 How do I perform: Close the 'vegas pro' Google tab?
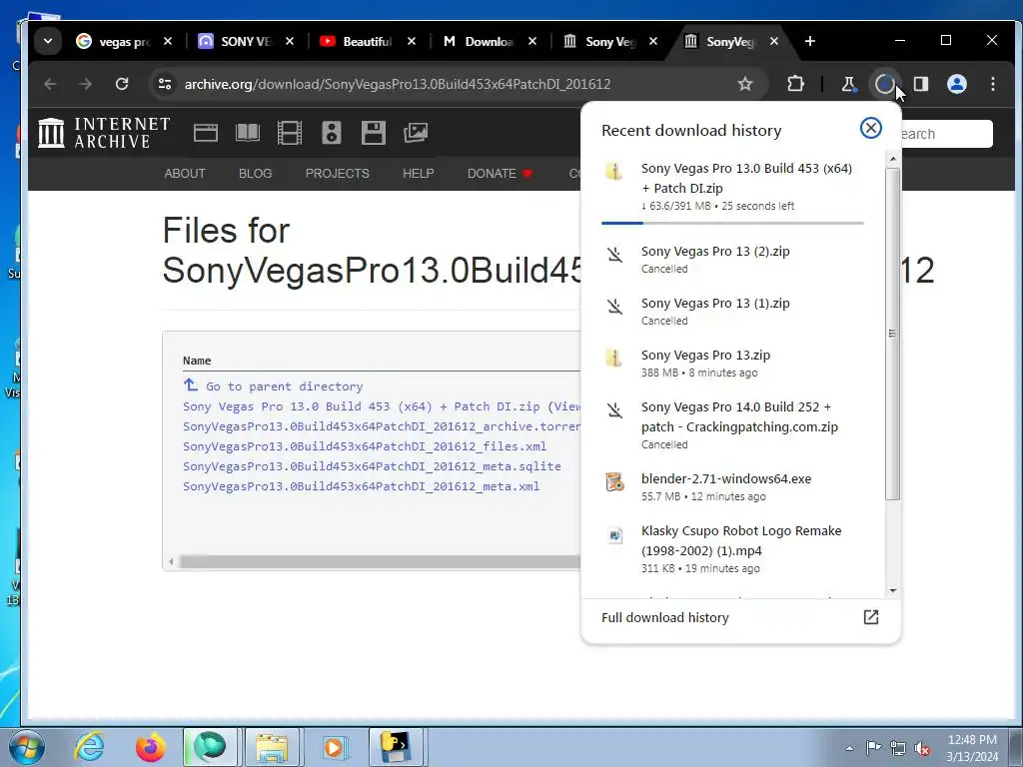click(x=168, y=41)
